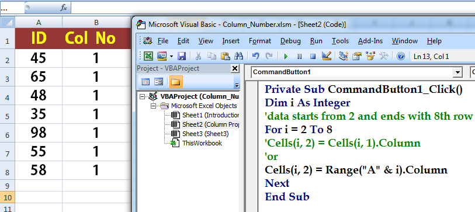Select Sheet1 (Introduction in project tree
This screenshot has width=475, height=212.
[210, 116]
